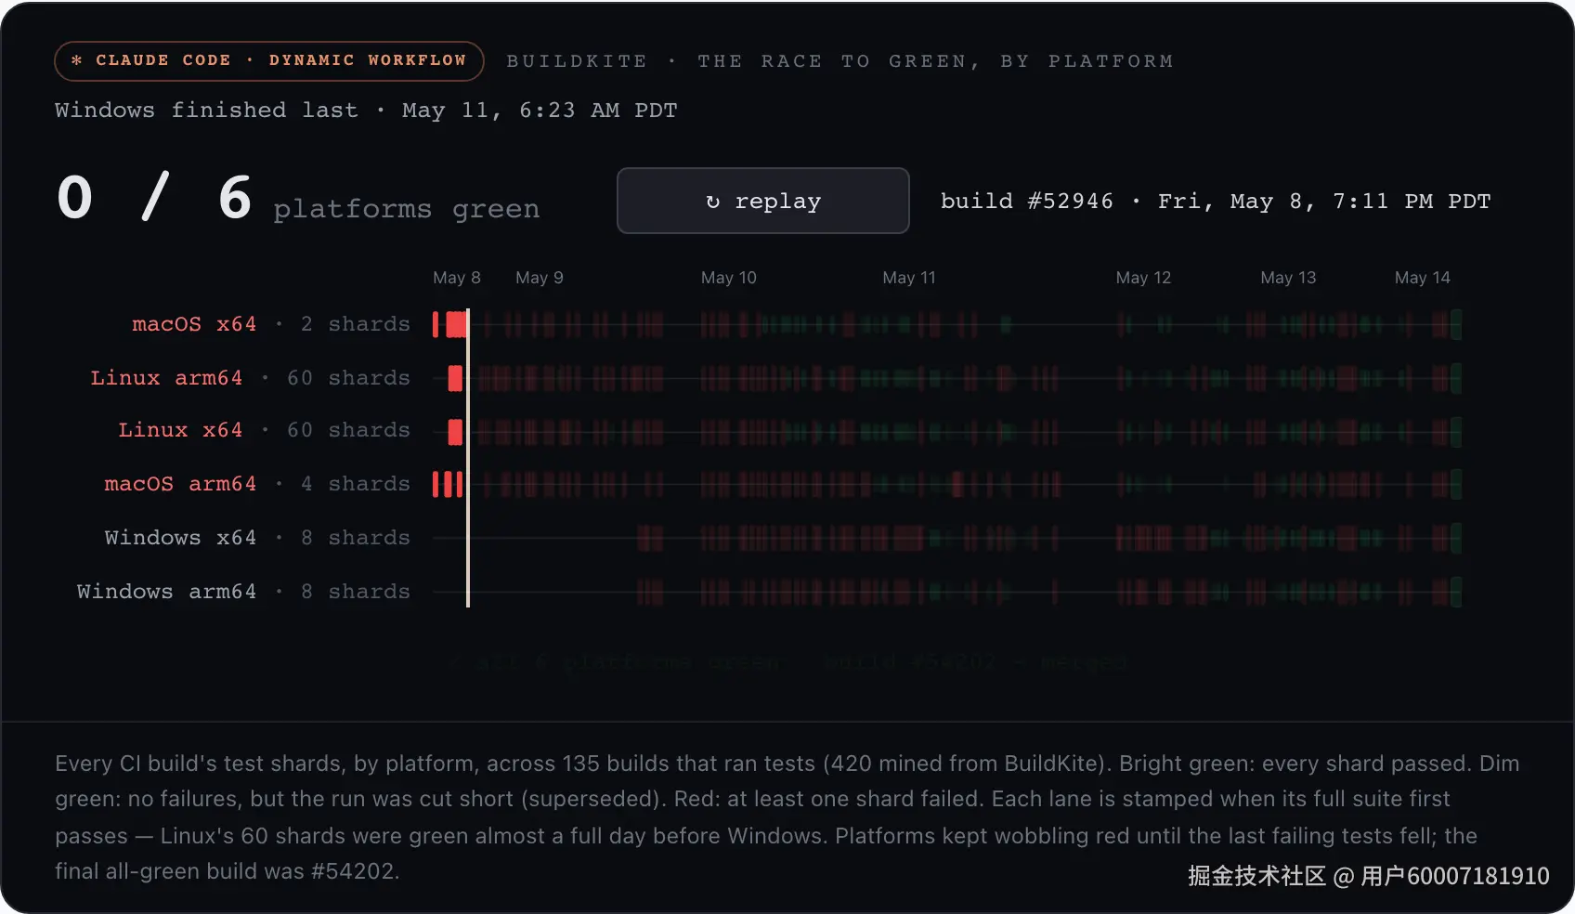
Task: Click the May 10 date label
Action: pyautogui.click(x=729, y=278)
